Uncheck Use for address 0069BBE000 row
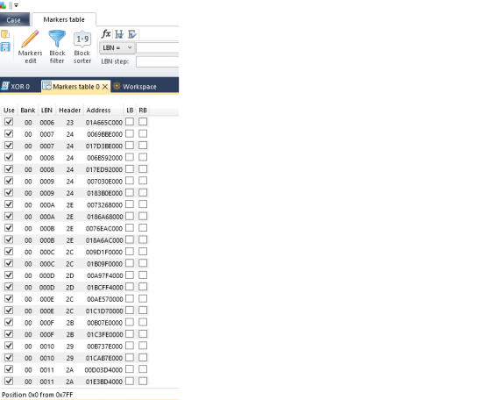Screen dimensions: 482x400 tap(9, 133)
